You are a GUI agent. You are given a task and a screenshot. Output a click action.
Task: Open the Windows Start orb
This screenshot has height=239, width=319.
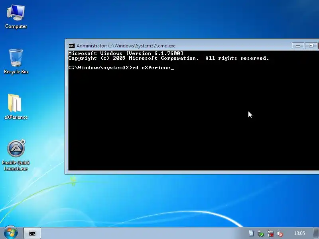click(11, 233)
